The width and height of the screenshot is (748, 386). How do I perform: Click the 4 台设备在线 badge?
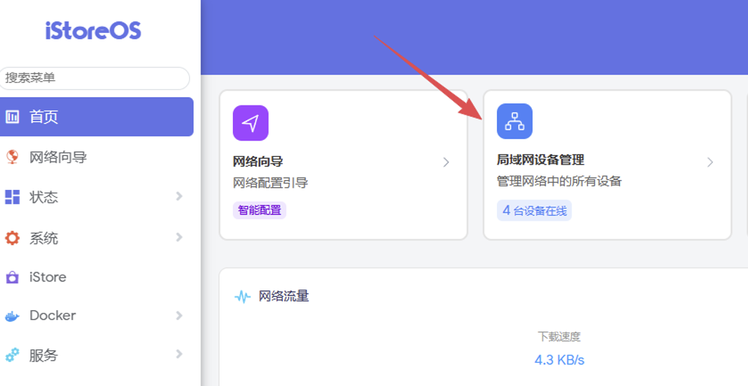pyautogui.click(x=534, y=211)
